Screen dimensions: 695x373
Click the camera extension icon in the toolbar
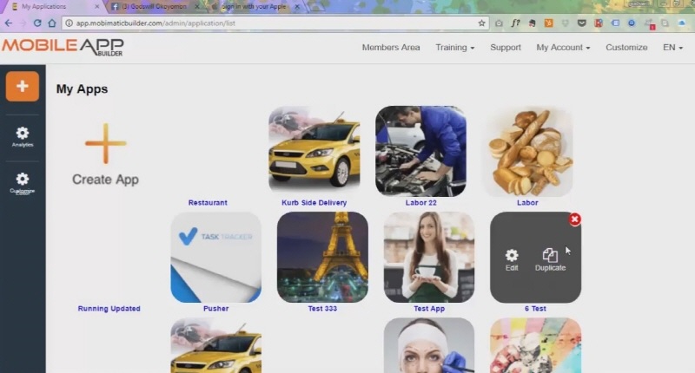[499, 23]
